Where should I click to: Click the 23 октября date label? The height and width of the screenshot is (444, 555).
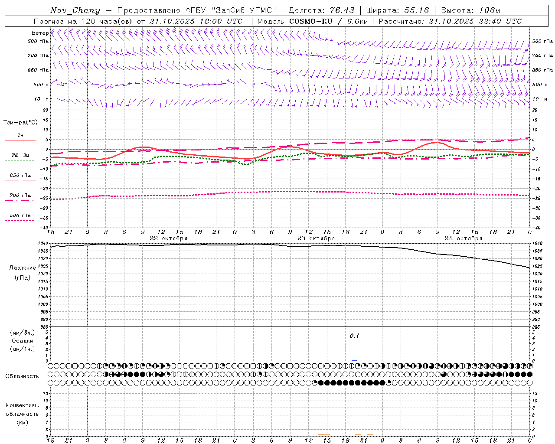(316, 238)
